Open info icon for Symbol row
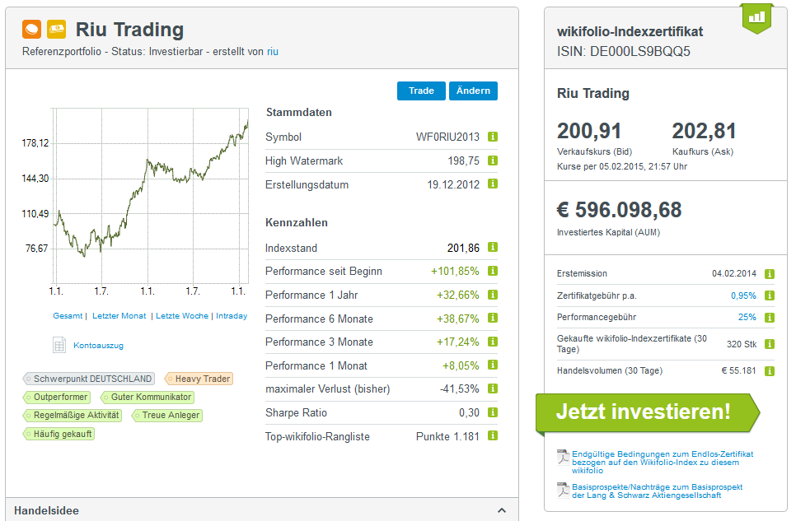This screenshot has width=796, height=521. click(x=493, y=137)
